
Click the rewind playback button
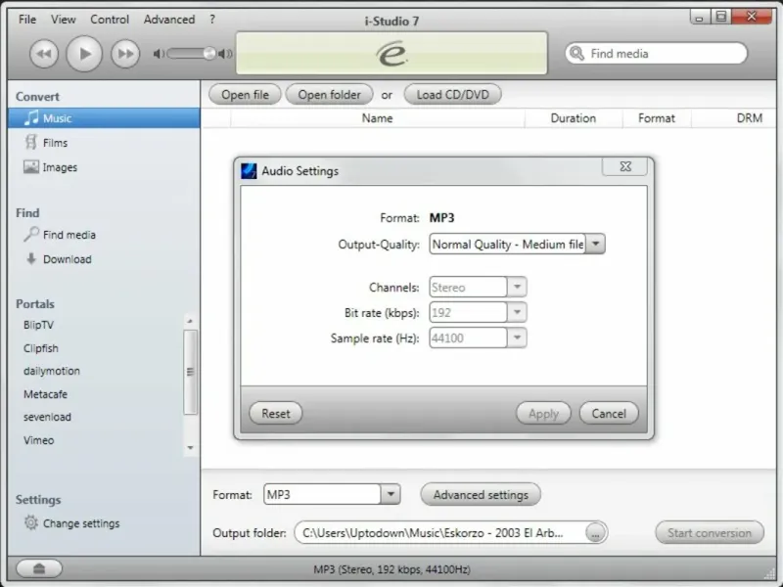click(x=44, y=54)
